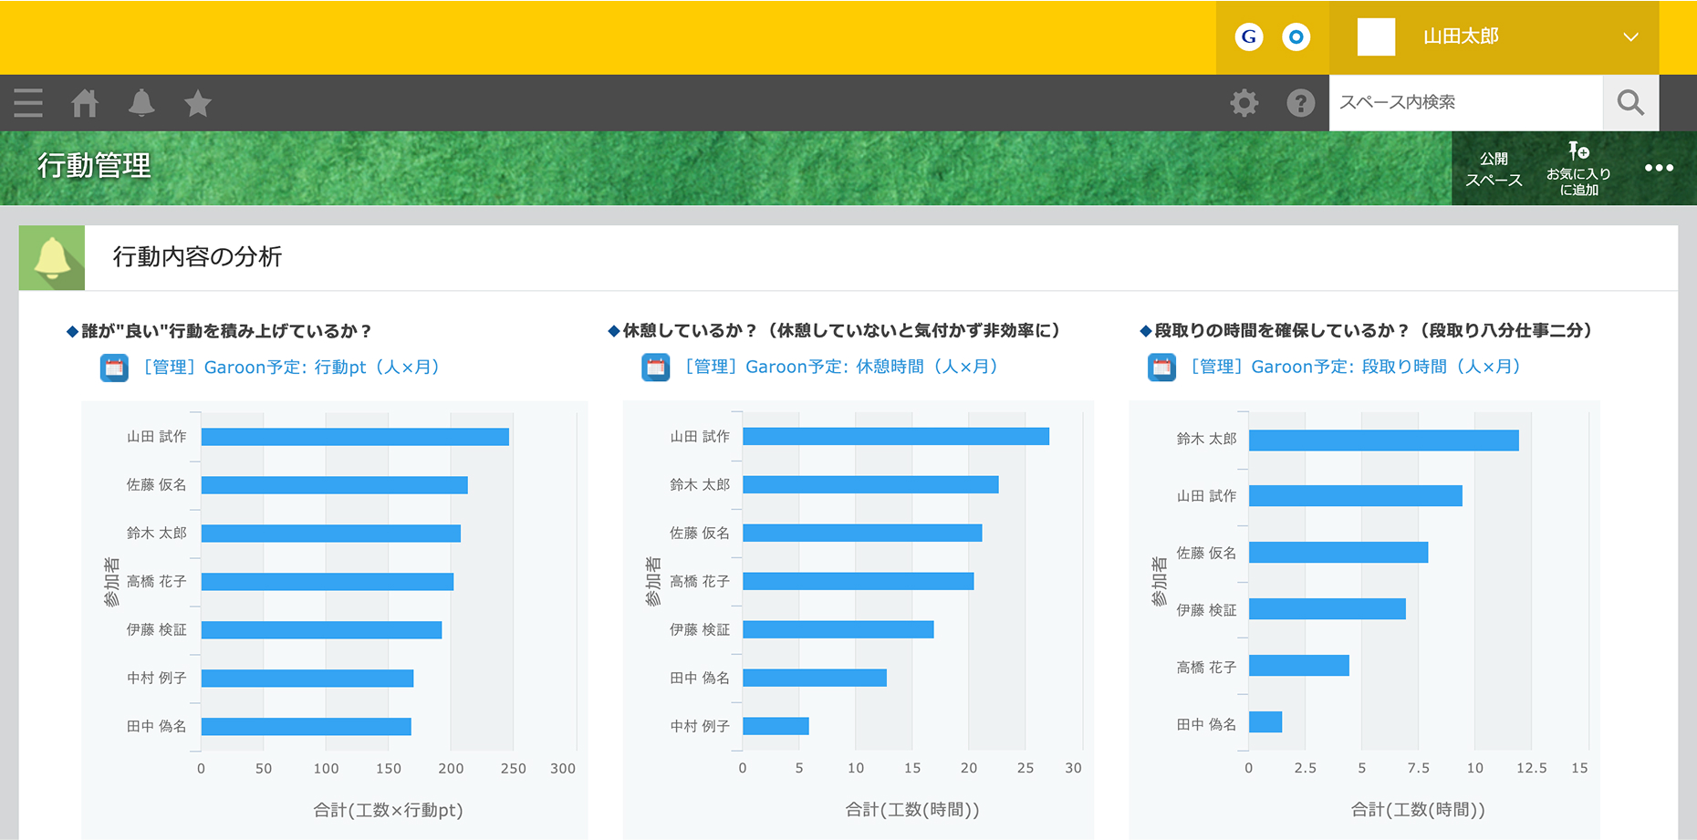Screen dimensions: 1697x840
Task: Click the 公開スペース button
Action: [x=1494, y=169]
